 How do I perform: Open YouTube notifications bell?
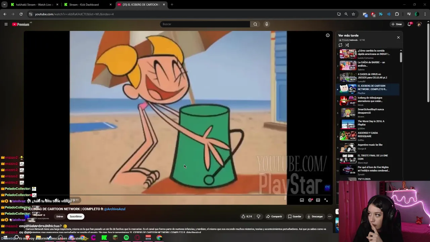click(x=410, y=24)
